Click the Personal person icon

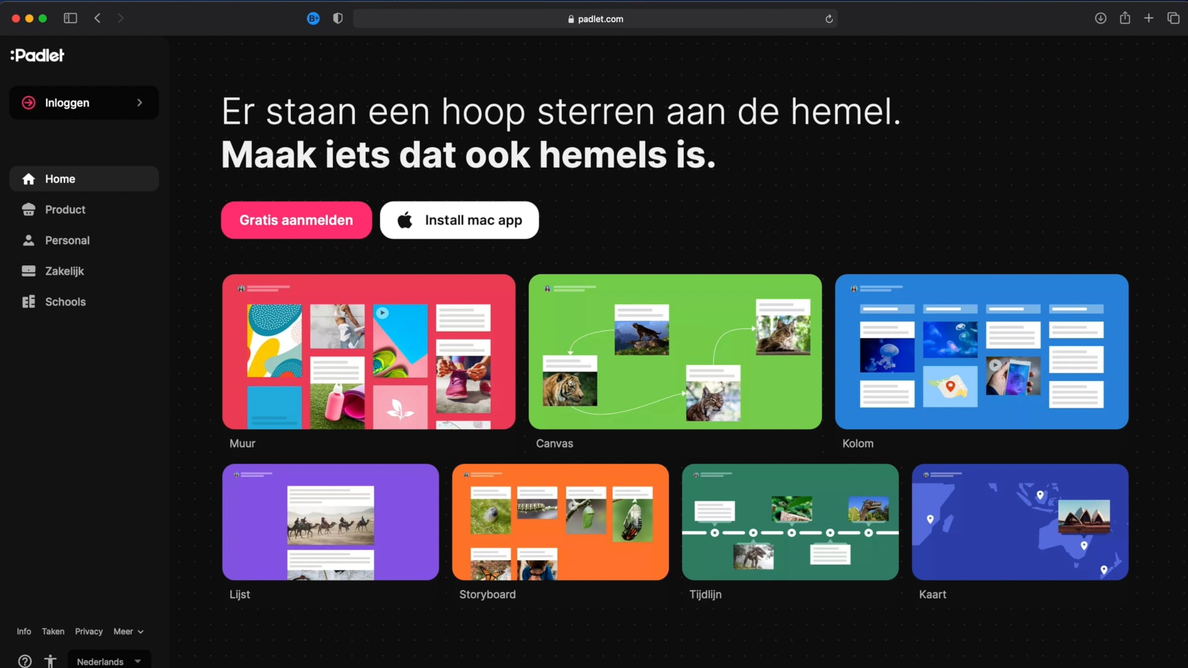(x=28, y=240)
